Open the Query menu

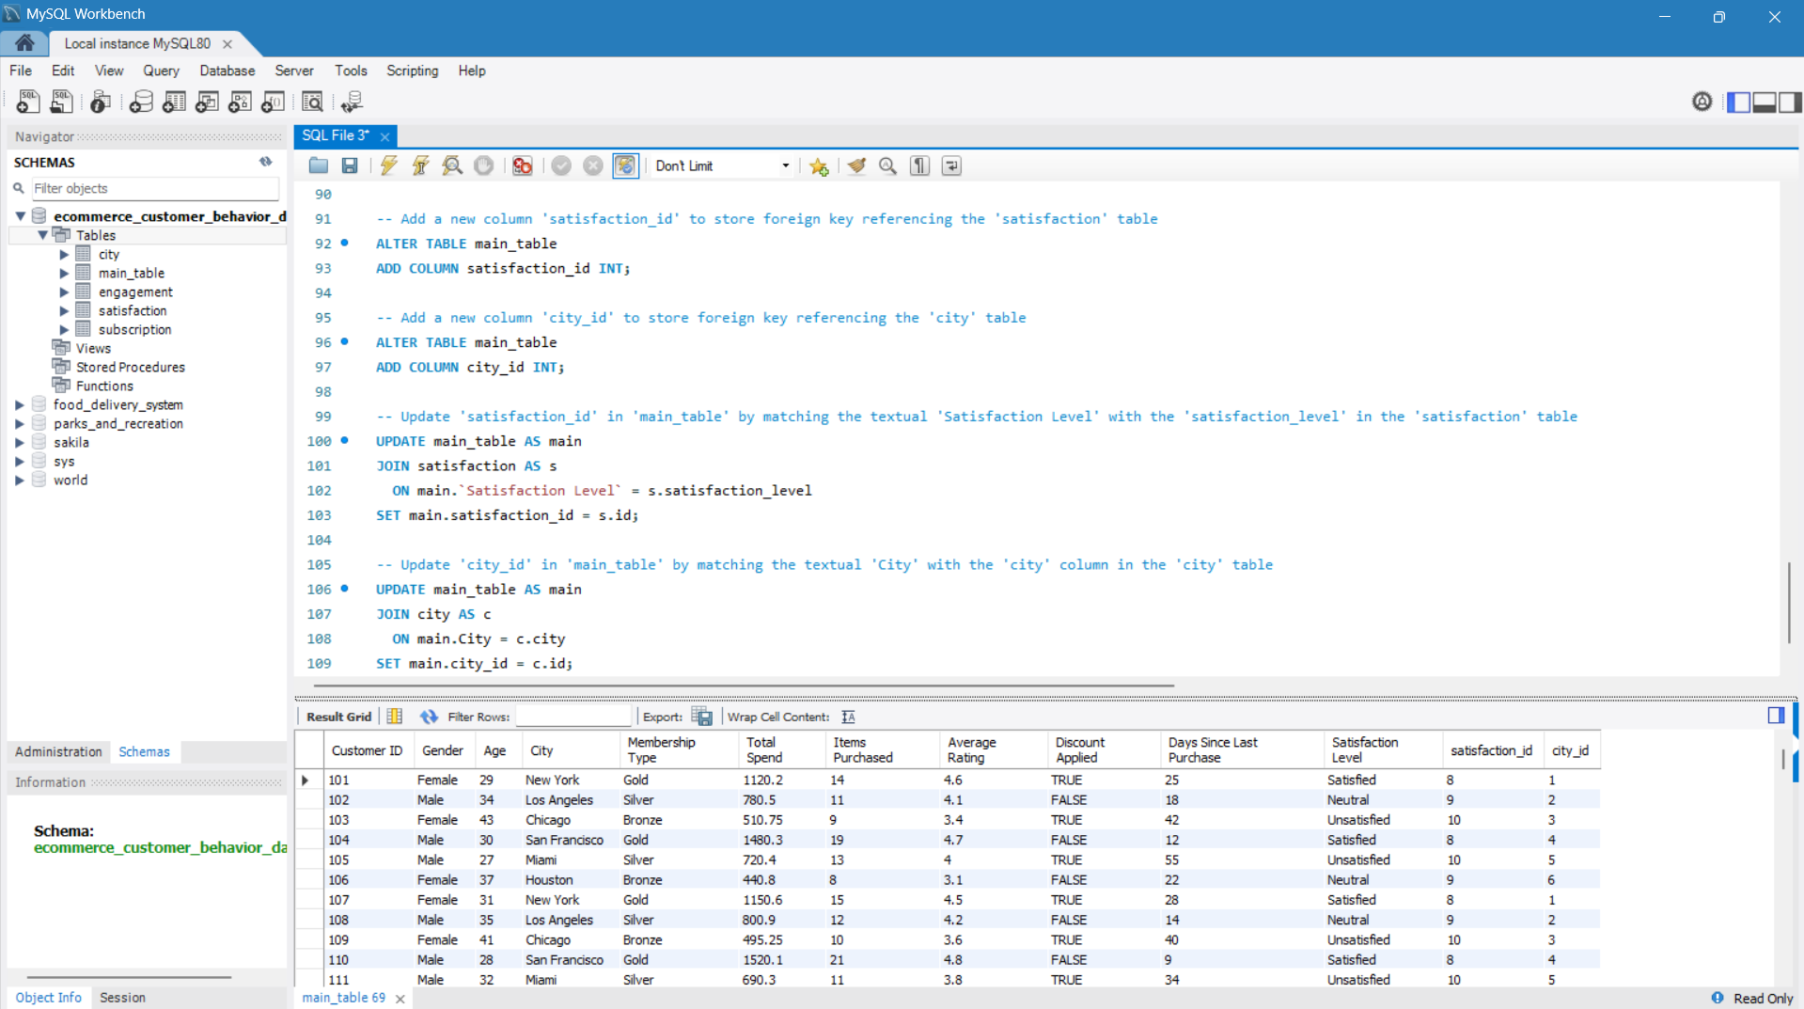tap(161, 71)
